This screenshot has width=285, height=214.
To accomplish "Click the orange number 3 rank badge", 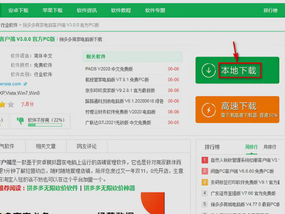I will (205, 182).
